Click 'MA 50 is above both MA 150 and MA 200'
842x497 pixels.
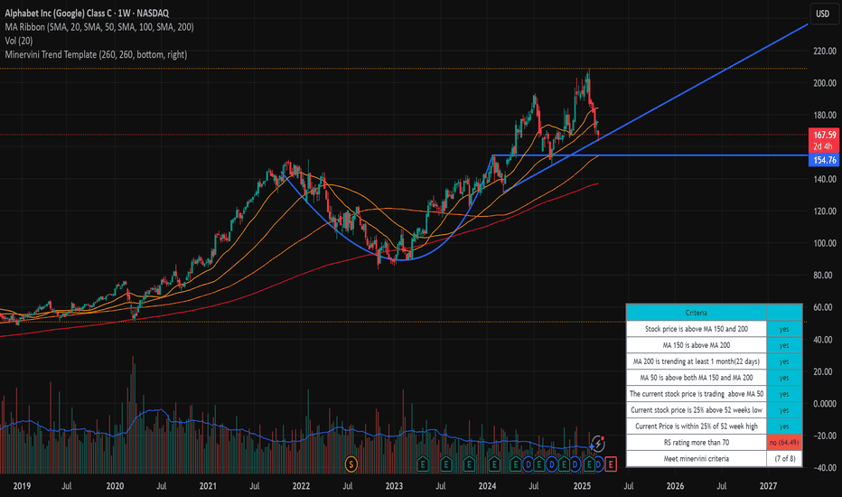[x=696, y=378]
